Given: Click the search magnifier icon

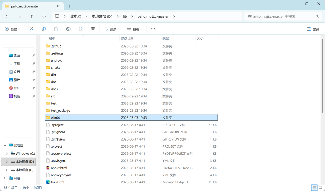Looking at the screenshot, I should pyautogui.click(x=317, y=16).
